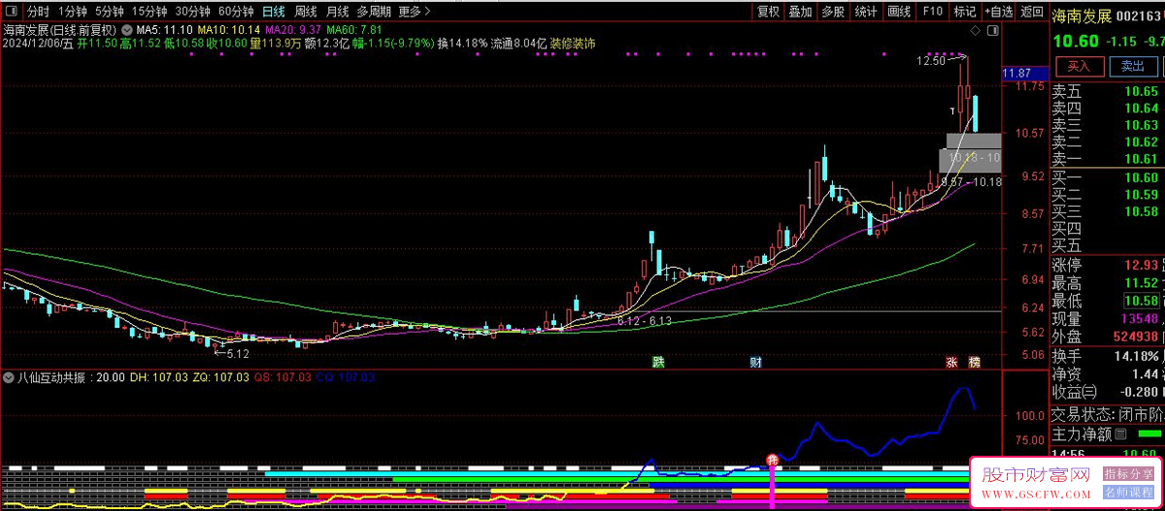Click the 卖四 ask price 10.64
This screenshot has height=511, width=1165.
tap(1141, 109)
